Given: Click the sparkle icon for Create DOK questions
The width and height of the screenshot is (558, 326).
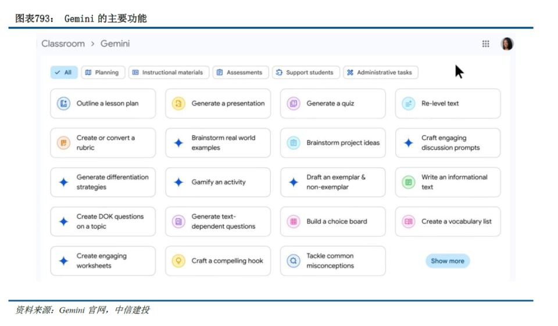Looking at the screenshot, I should coord(63,222).
